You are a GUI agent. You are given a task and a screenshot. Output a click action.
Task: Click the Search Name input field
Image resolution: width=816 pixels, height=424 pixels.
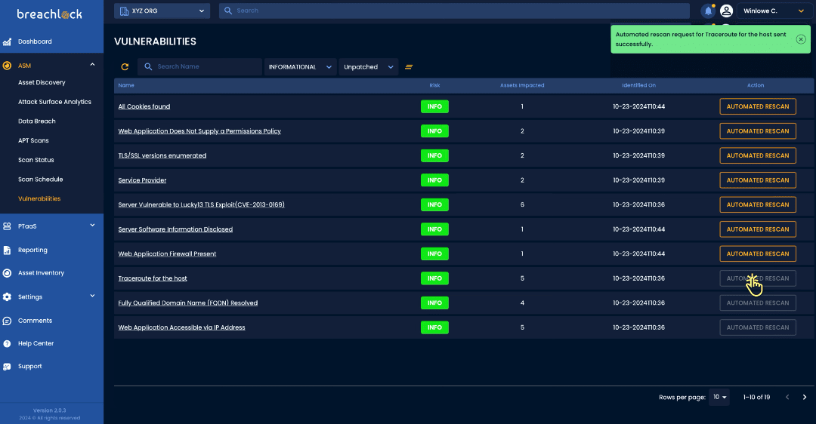pyautogui.click(x=199, y=67)
